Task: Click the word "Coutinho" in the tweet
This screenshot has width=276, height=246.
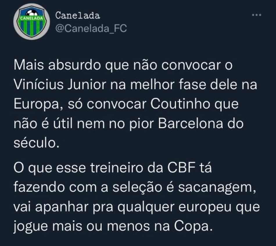Action: [180, 104]
